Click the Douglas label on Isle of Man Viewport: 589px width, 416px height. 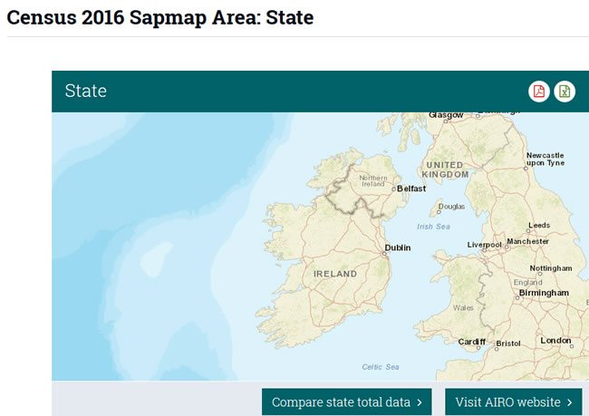coord(451,207)
